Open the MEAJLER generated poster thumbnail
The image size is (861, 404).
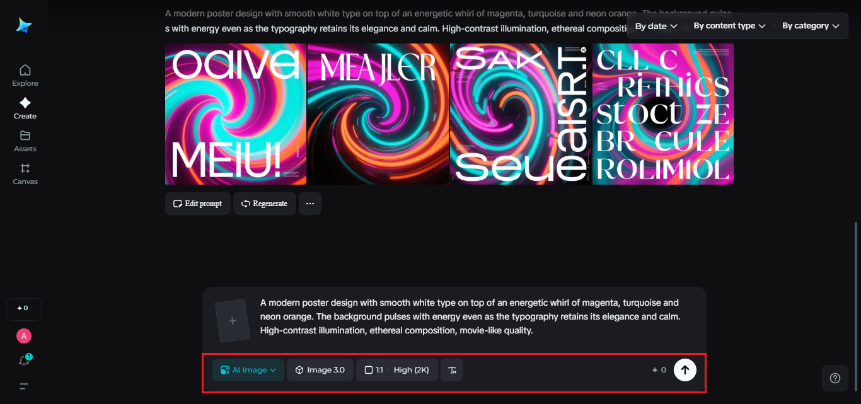click(378, 114)
